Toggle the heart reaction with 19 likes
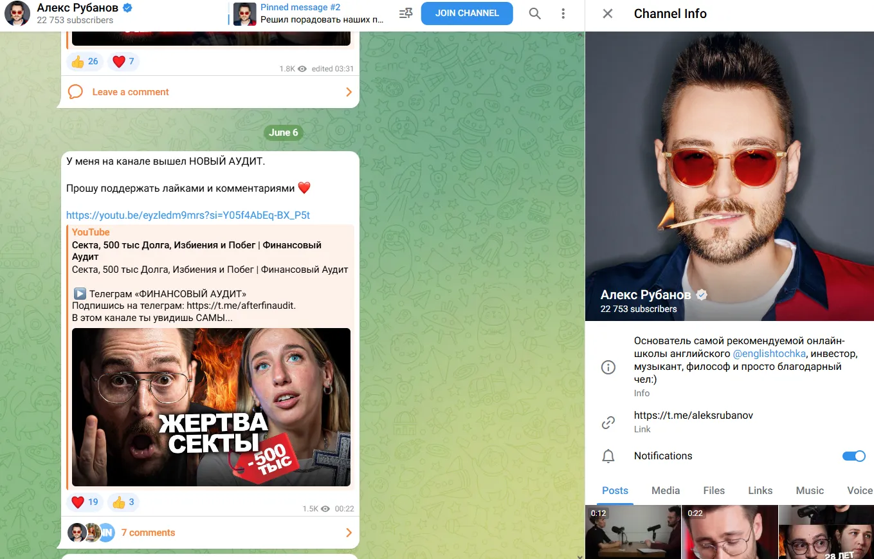Image resolution: width=874 pixels, height=559 pixels. 85,502
